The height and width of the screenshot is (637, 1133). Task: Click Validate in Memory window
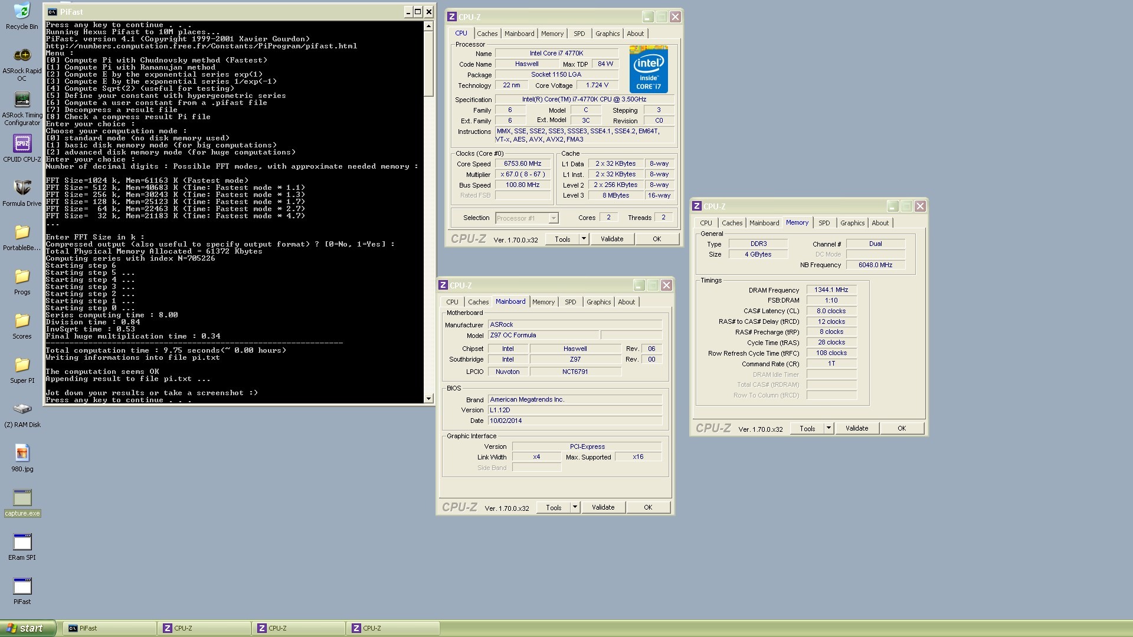tap(857, 428)
